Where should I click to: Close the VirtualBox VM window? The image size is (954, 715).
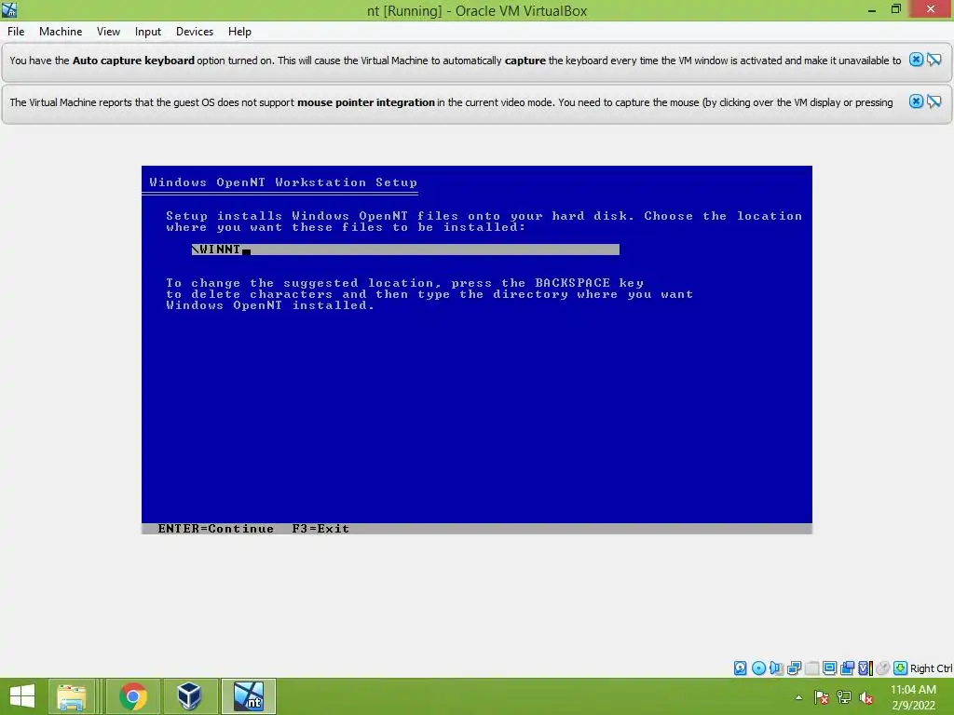931,9
